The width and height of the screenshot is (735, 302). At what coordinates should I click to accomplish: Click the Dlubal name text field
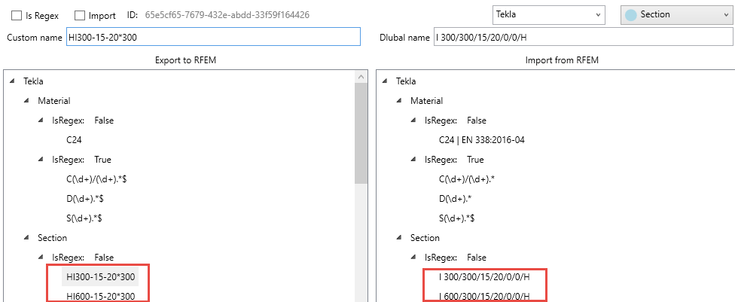(x=583, y=38)
